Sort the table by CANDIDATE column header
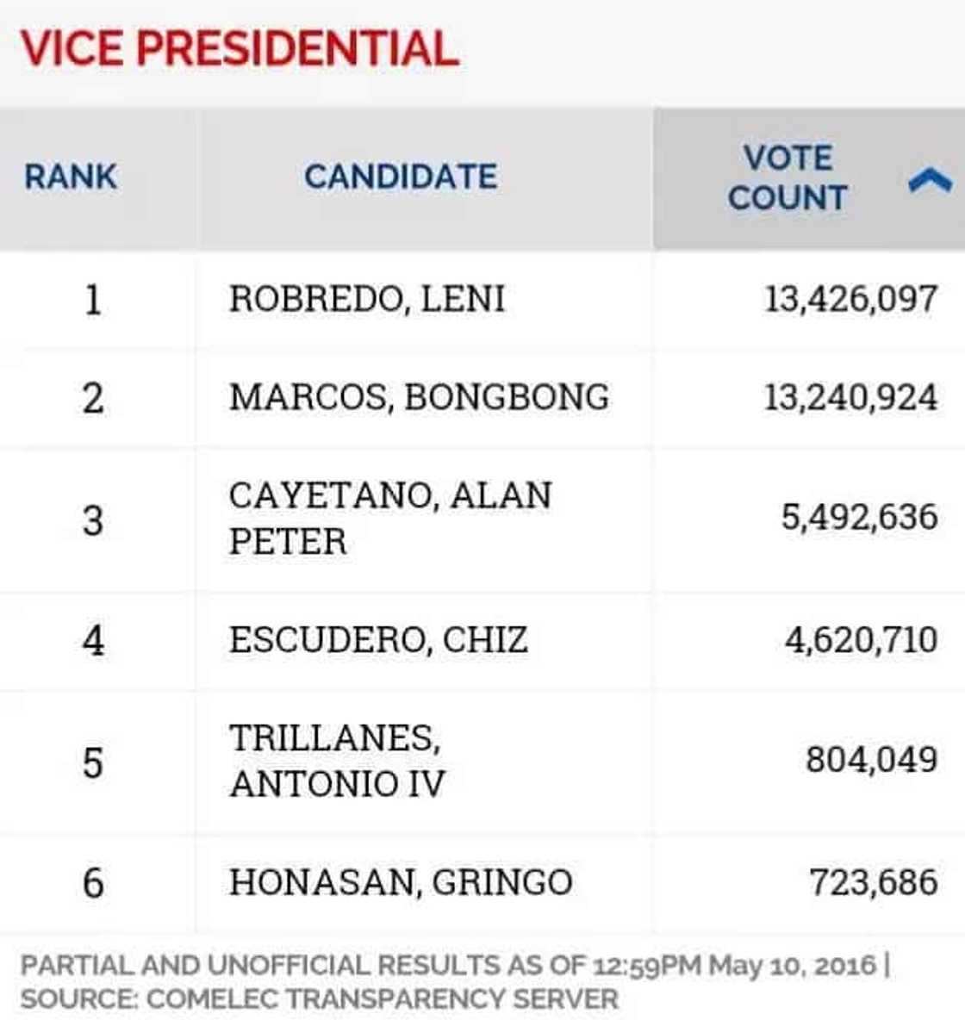Screen dimensions: 965x1020 402,177
